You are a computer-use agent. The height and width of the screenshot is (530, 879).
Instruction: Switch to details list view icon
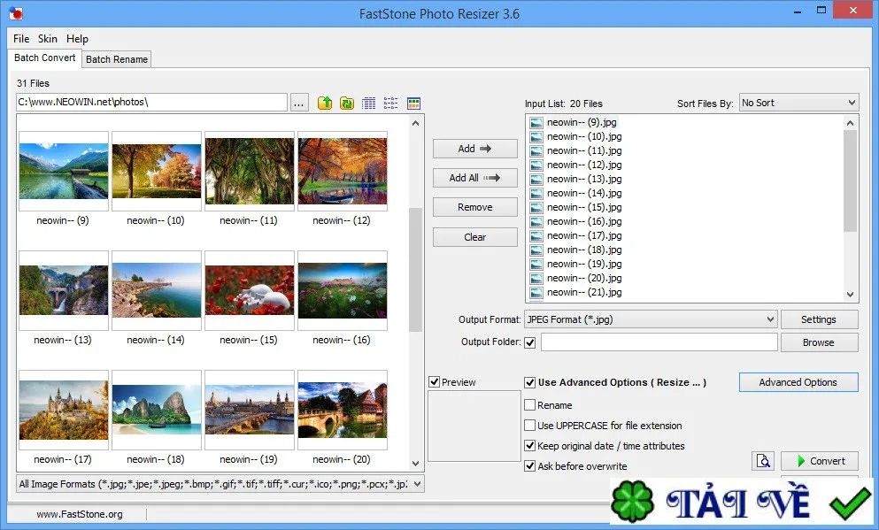point(369,104)
